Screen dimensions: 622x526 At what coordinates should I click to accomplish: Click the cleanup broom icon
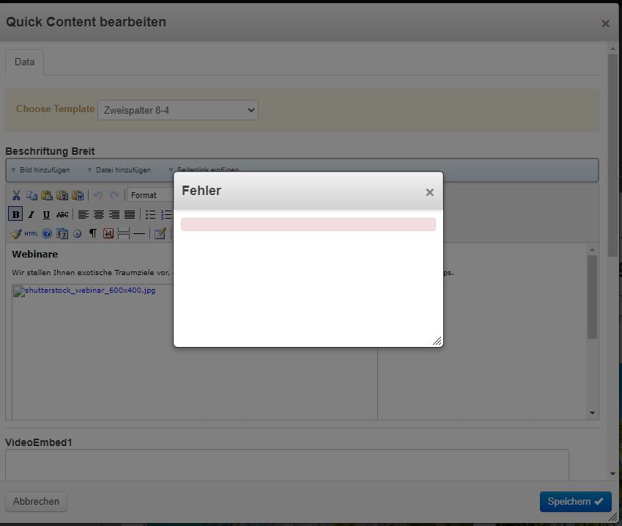[16, 234]
